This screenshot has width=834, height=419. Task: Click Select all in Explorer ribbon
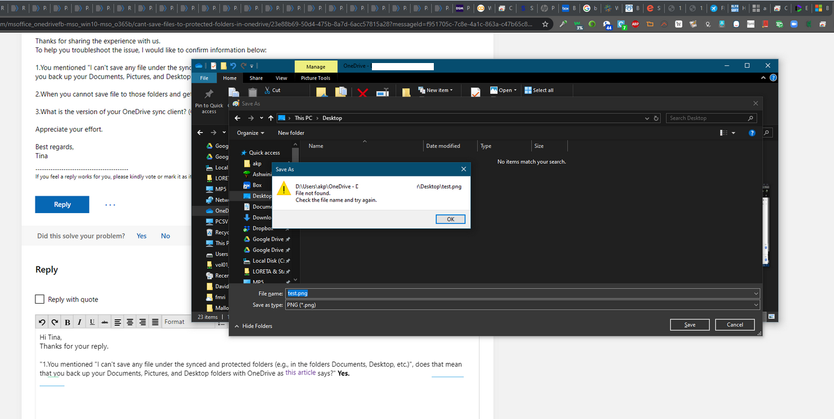coord(539,90)
